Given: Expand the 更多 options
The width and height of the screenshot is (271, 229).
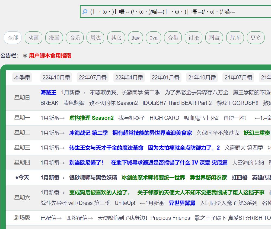Looking at the screenshot, I should coord(255,38).
